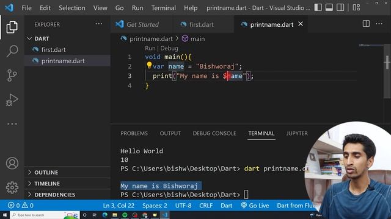
Task: Change indentation via Spaces: 2
Action: click(x=155, y=206)
